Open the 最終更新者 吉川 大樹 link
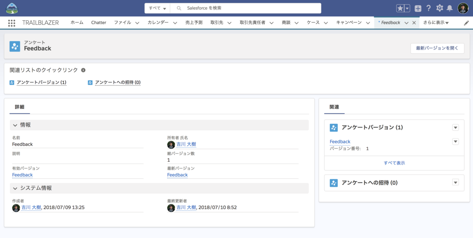 coord(186,208)
